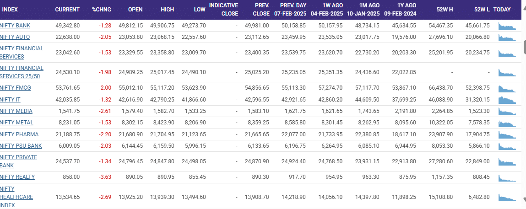Open the NIFTY REALTY index link

pyautogui.click(x=17, y=177)
